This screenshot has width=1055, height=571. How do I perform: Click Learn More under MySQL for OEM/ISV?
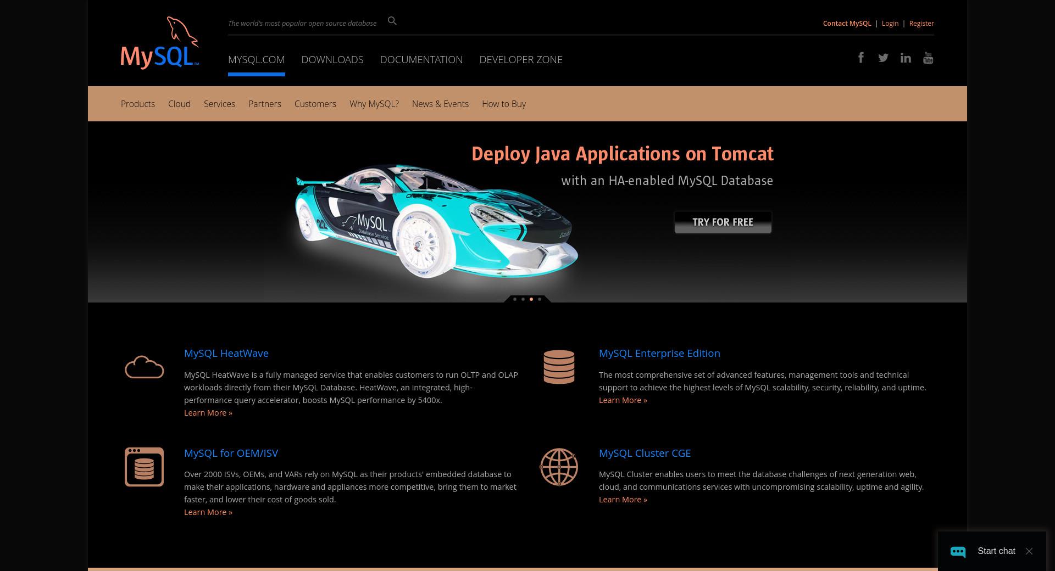(208, 512)
